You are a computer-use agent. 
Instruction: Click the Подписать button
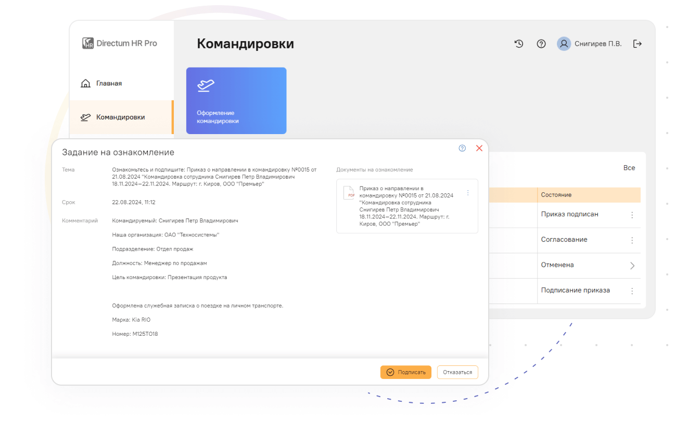tap(406, 372)
